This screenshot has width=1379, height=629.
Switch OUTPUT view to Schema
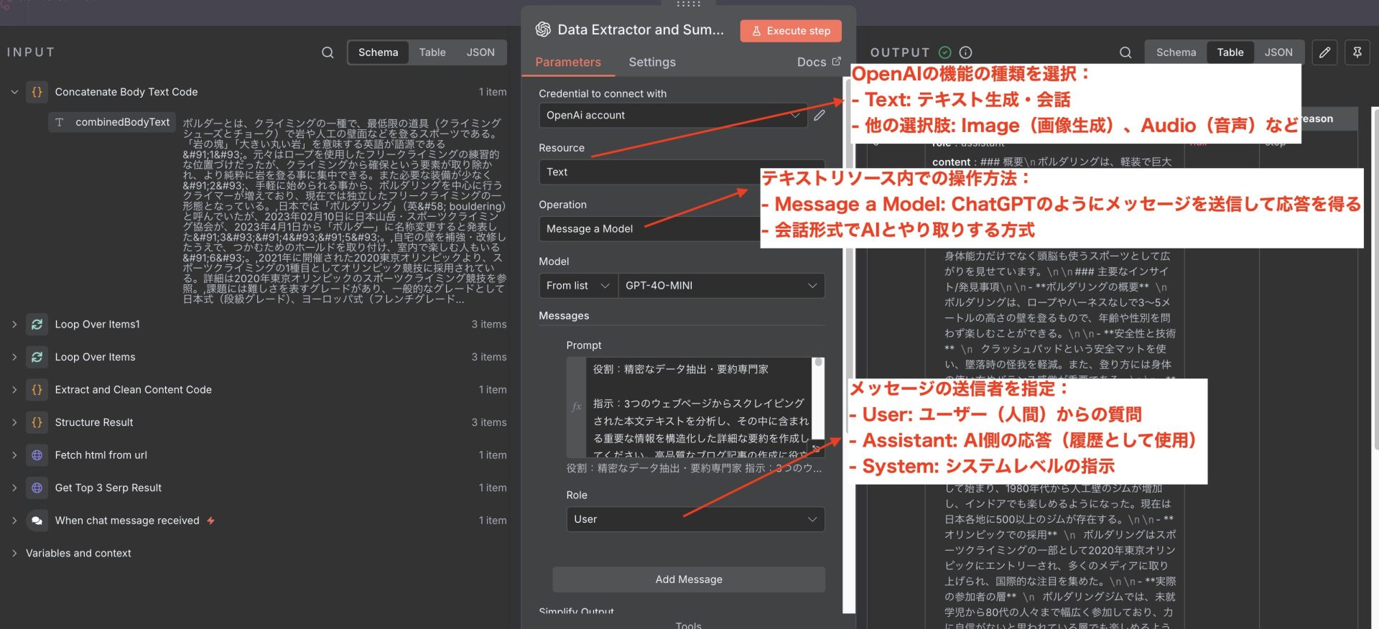coord(1176,52)
